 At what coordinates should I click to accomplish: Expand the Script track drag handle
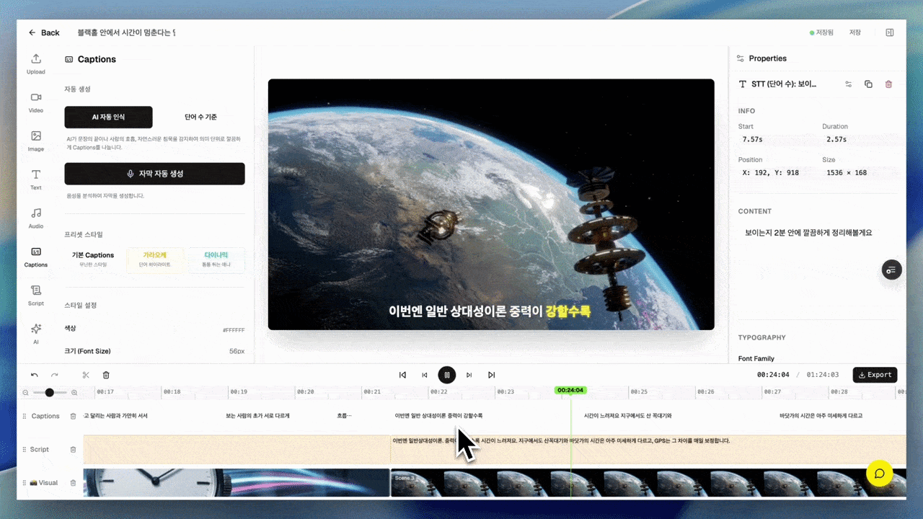click(25, 449)
